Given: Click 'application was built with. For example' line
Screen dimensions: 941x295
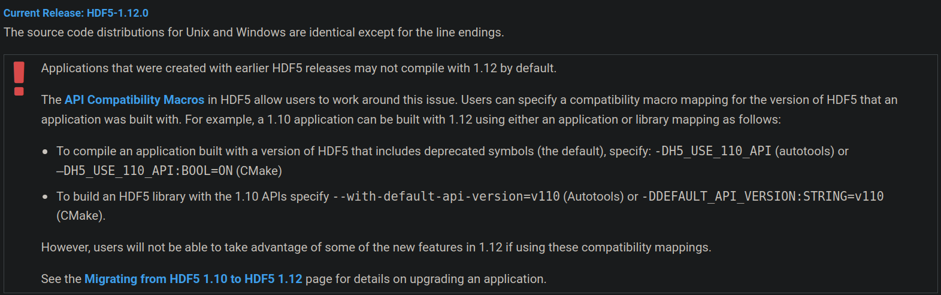Looking at the screenshot, I should [411, 119].
